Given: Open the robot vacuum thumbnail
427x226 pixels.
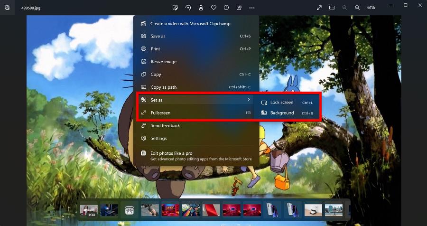Looking at the screenshot, I should [313, 210].
